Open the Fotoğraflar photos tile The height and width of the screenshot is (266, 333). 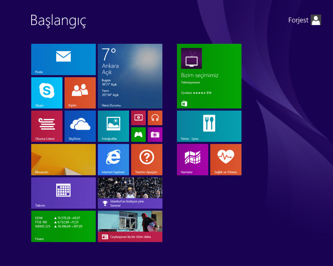click(x=113, y=126)
